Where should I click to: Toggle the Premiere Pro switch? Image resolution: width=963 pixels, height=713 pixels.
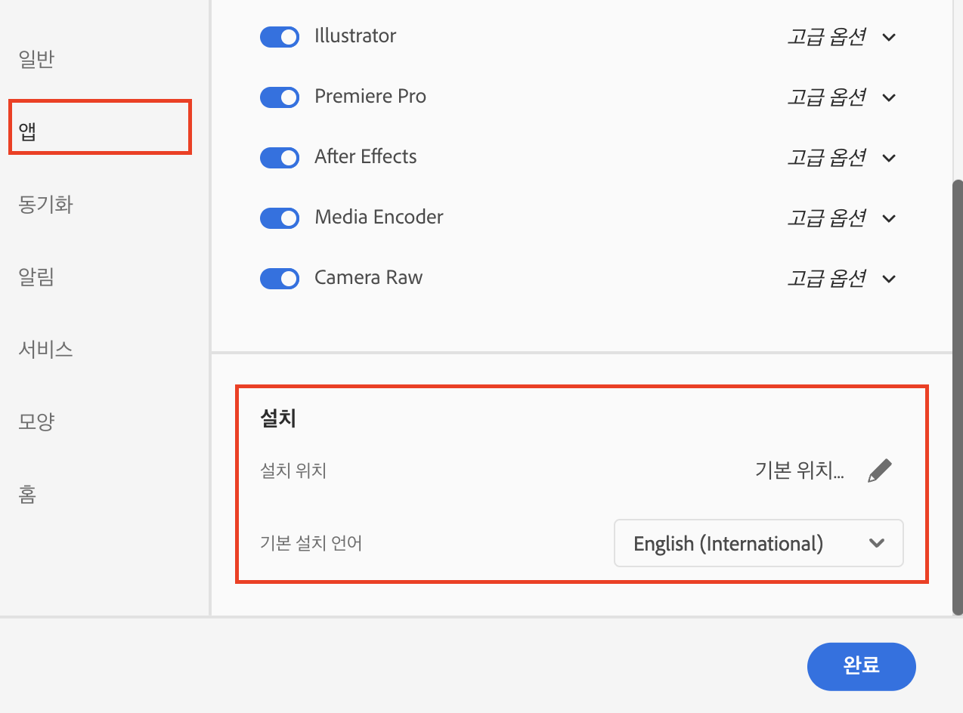coord(280,97)
